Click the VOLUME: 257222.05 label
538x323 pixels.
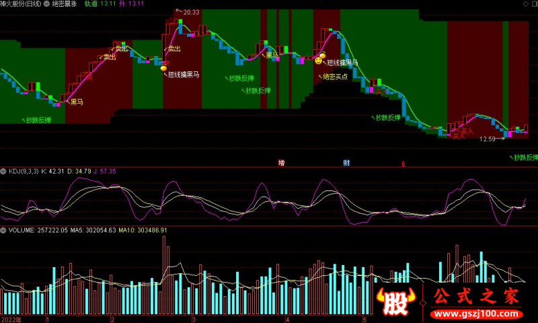coord(38,230)
